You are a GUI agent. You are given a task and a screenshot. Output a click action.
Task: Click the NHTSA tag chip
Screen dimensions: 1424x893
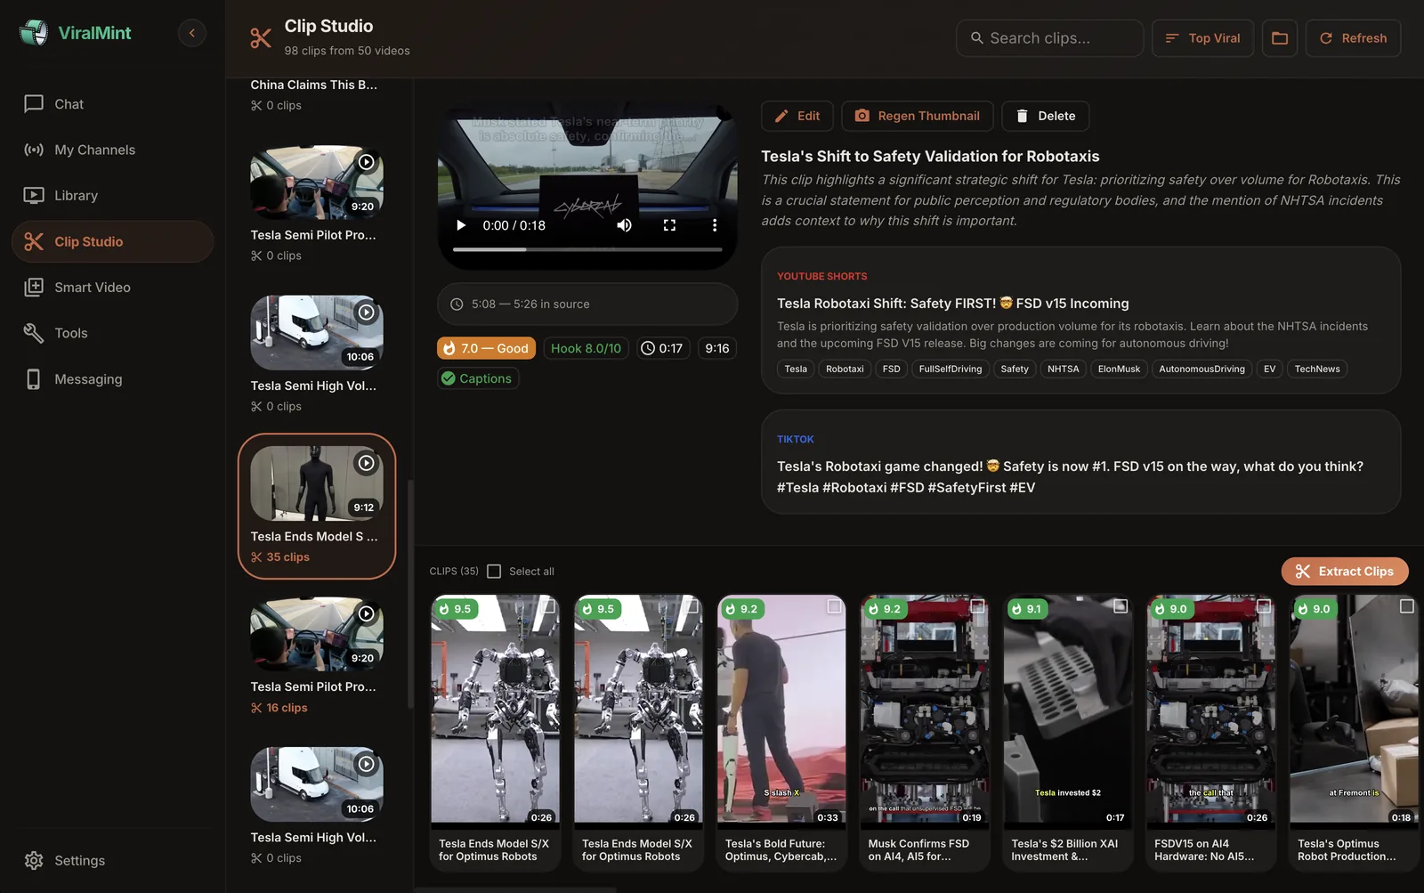point(1063,369)
